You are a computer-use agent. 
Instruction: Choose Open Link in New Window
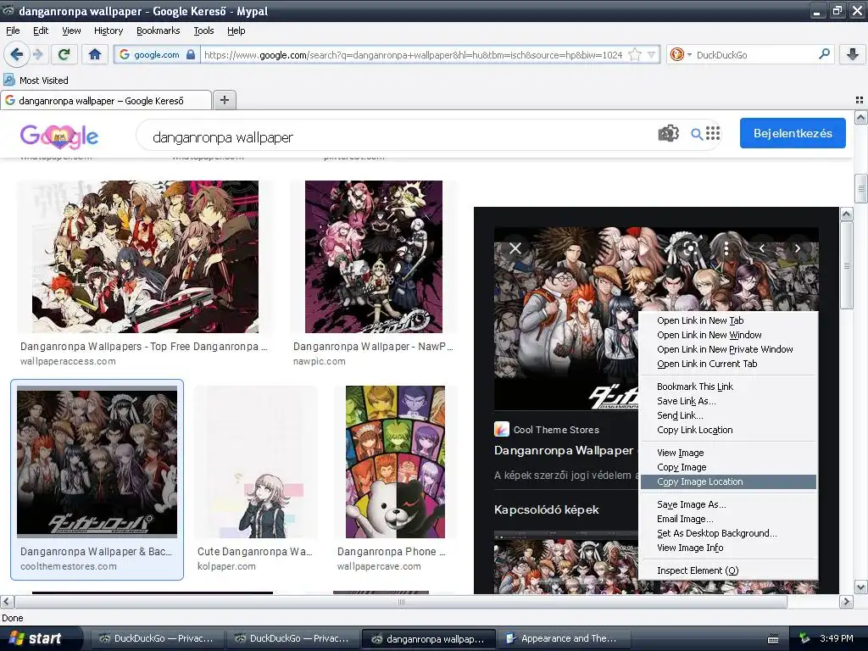pyautogui.click(x=728, y=335)
